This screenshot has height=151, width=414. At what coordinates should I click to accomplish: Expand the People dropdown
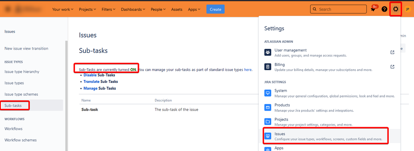pos(158,9)
